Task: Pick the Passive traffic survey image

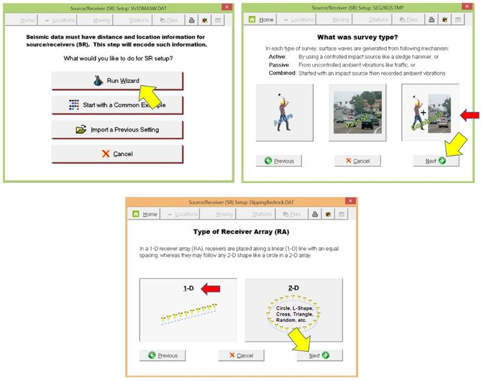Action: 357,112
